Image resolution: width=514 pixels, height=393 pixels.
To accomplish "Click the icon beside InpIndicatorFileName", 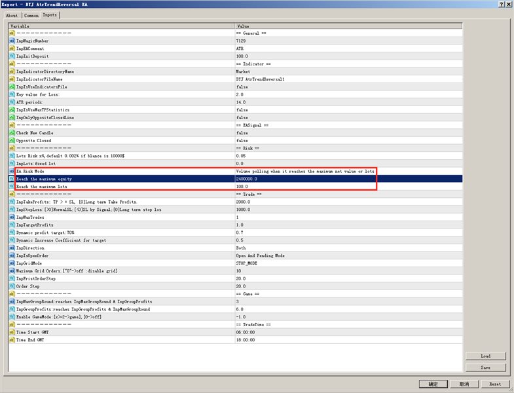I will [x=12, y=79].
